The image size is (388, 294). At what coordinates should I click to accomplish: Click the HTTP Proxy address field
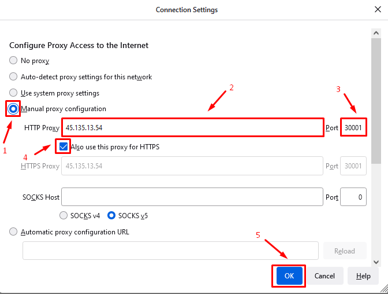click(192, 127)
